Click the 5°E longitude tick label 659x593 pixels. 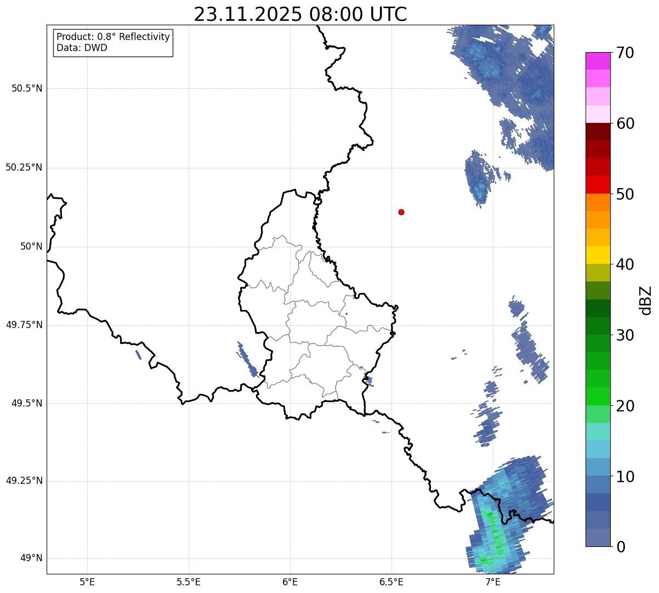pos(87,581)
